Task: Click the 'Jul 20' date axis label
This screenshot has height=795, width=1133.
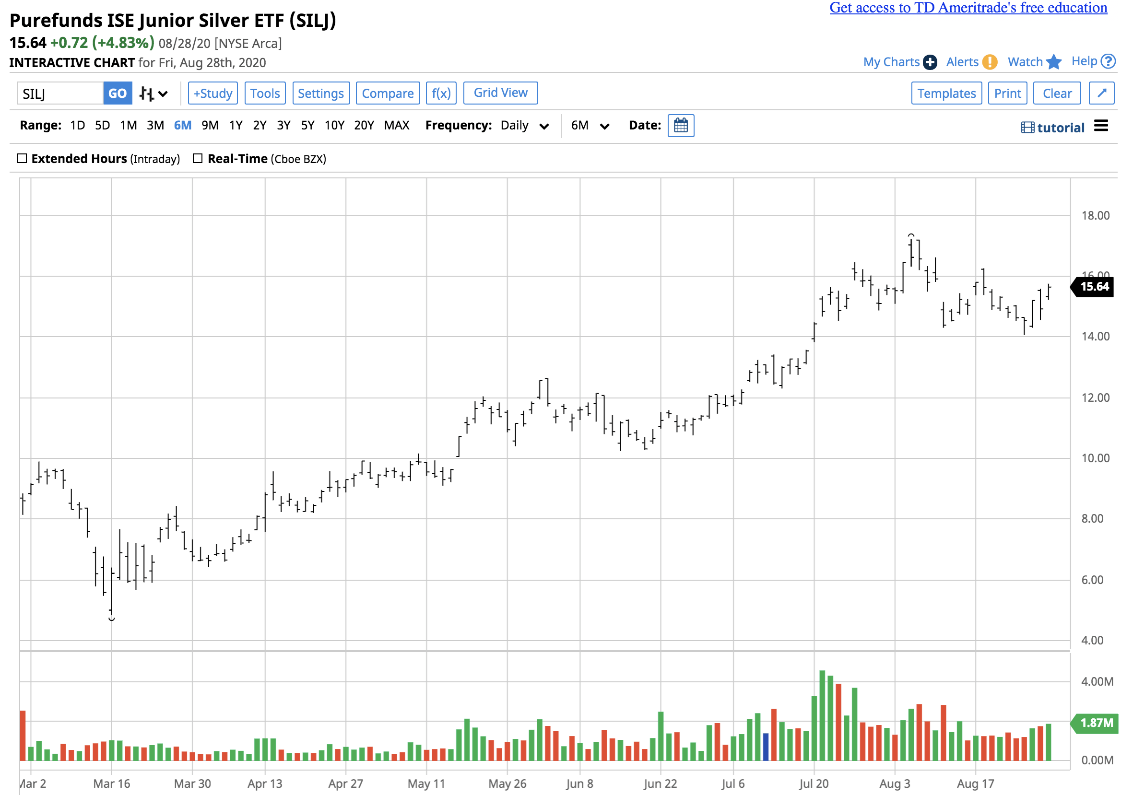Action: click(813, 783)
